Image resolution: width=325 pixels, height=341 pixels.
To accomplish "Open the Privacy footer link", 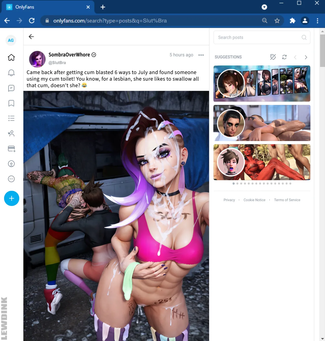I will 229,200.
